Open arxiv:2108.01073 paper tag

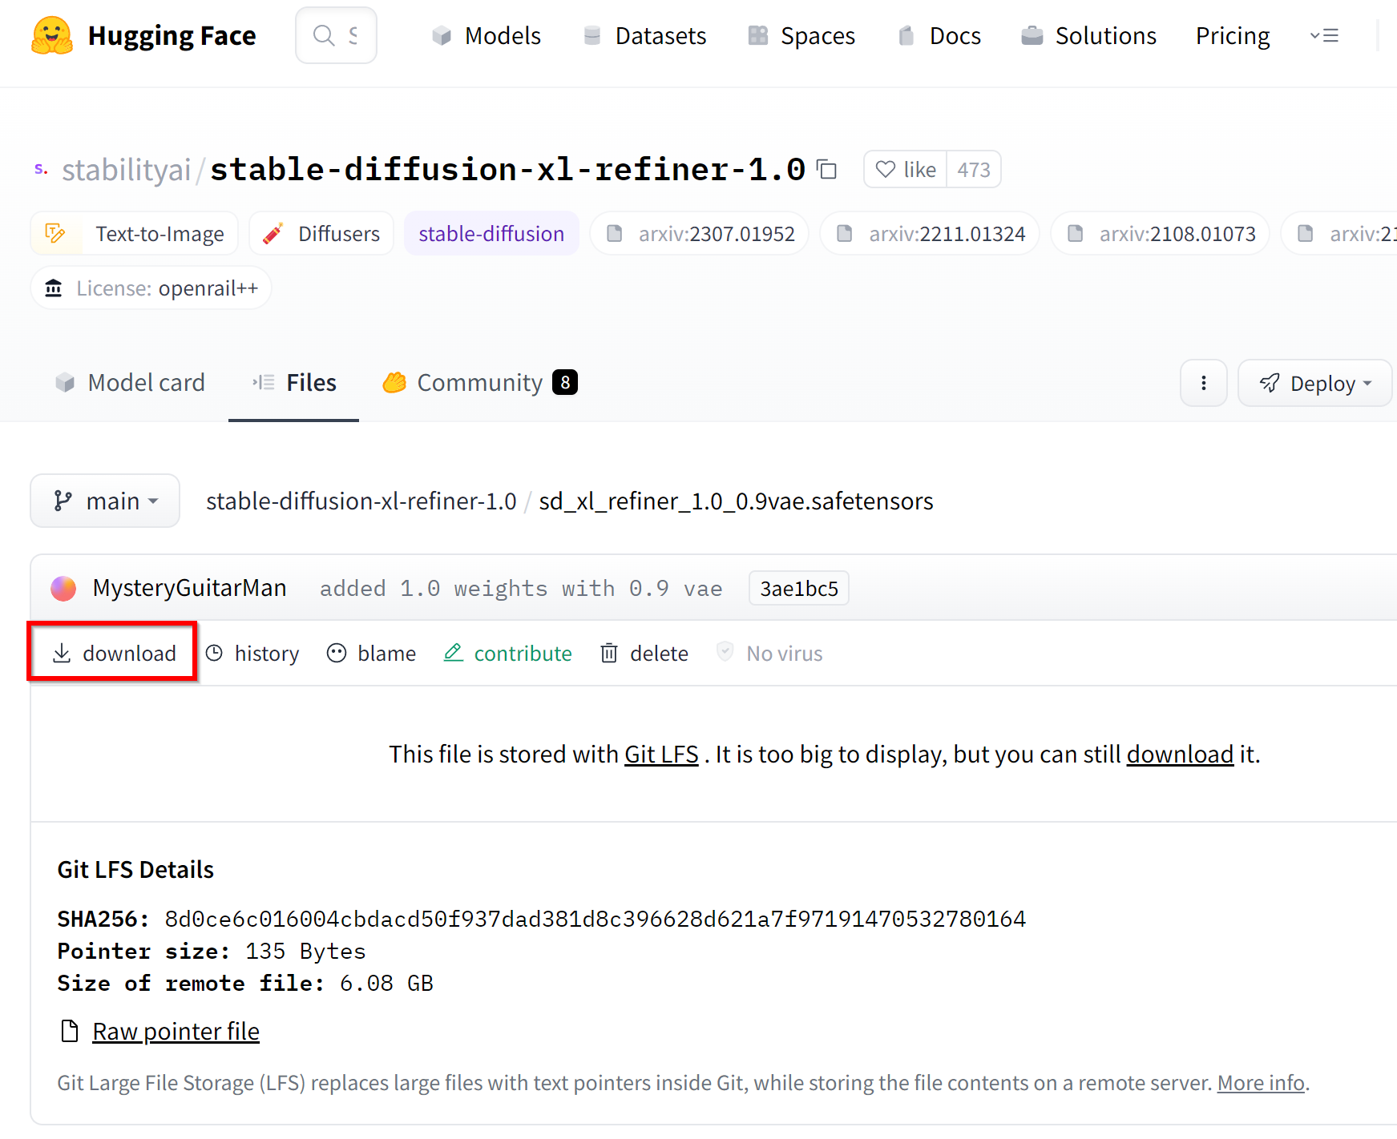[1160, 234]
